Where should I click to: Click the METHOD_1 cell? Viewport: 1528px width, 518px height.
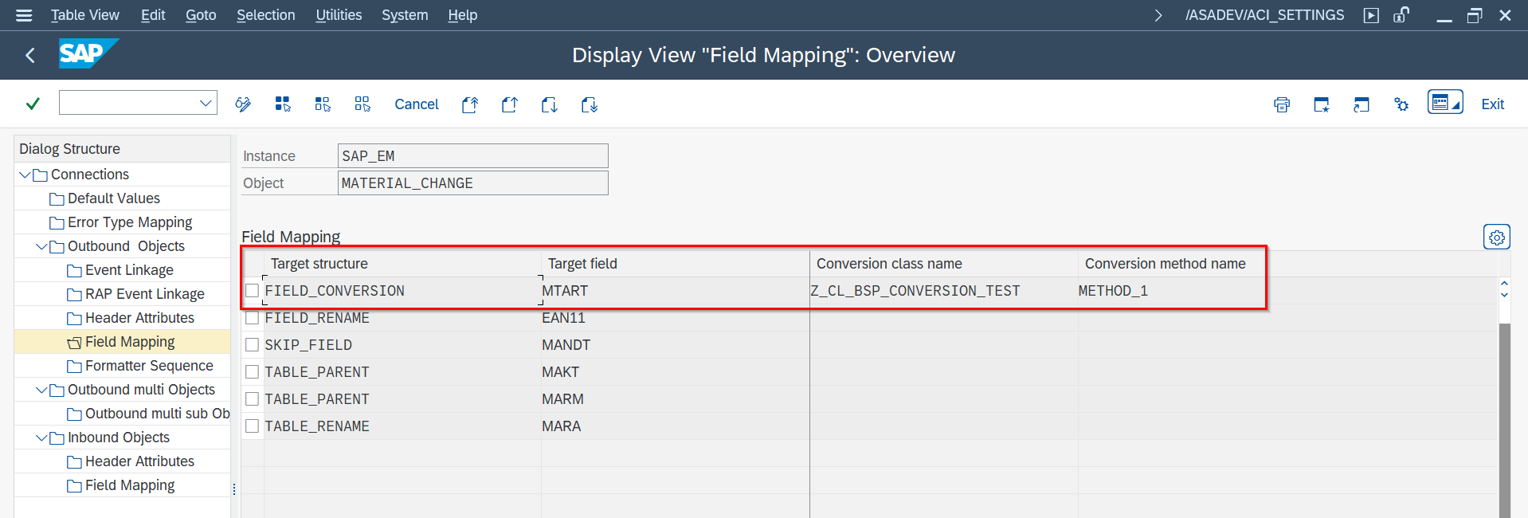1171,291
